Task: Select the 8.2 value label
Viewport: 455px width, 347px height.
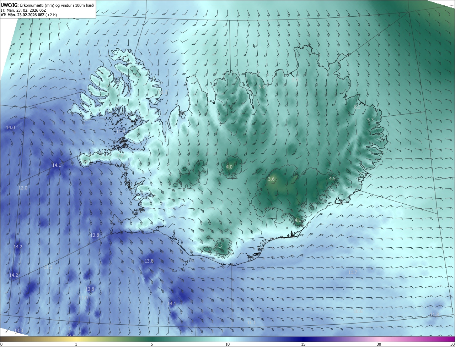Action: (357, 106)
